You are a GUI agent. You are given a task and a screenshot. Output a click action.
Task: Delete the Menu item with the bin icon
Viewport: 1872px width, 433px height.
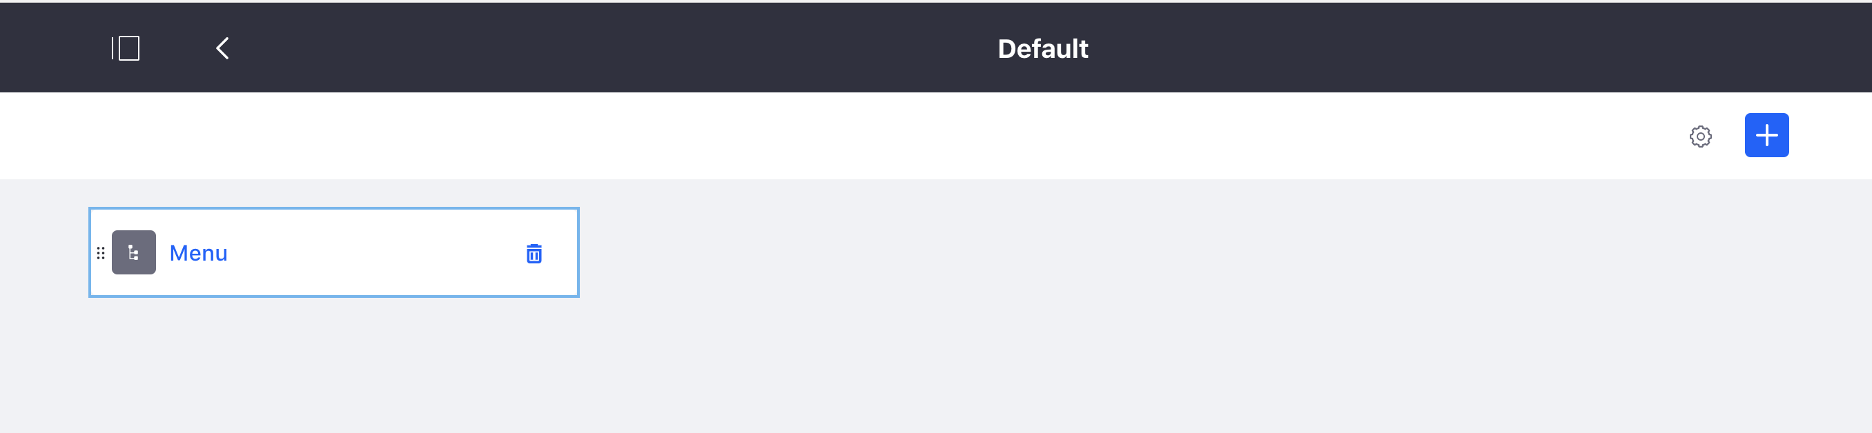point(534,254)
